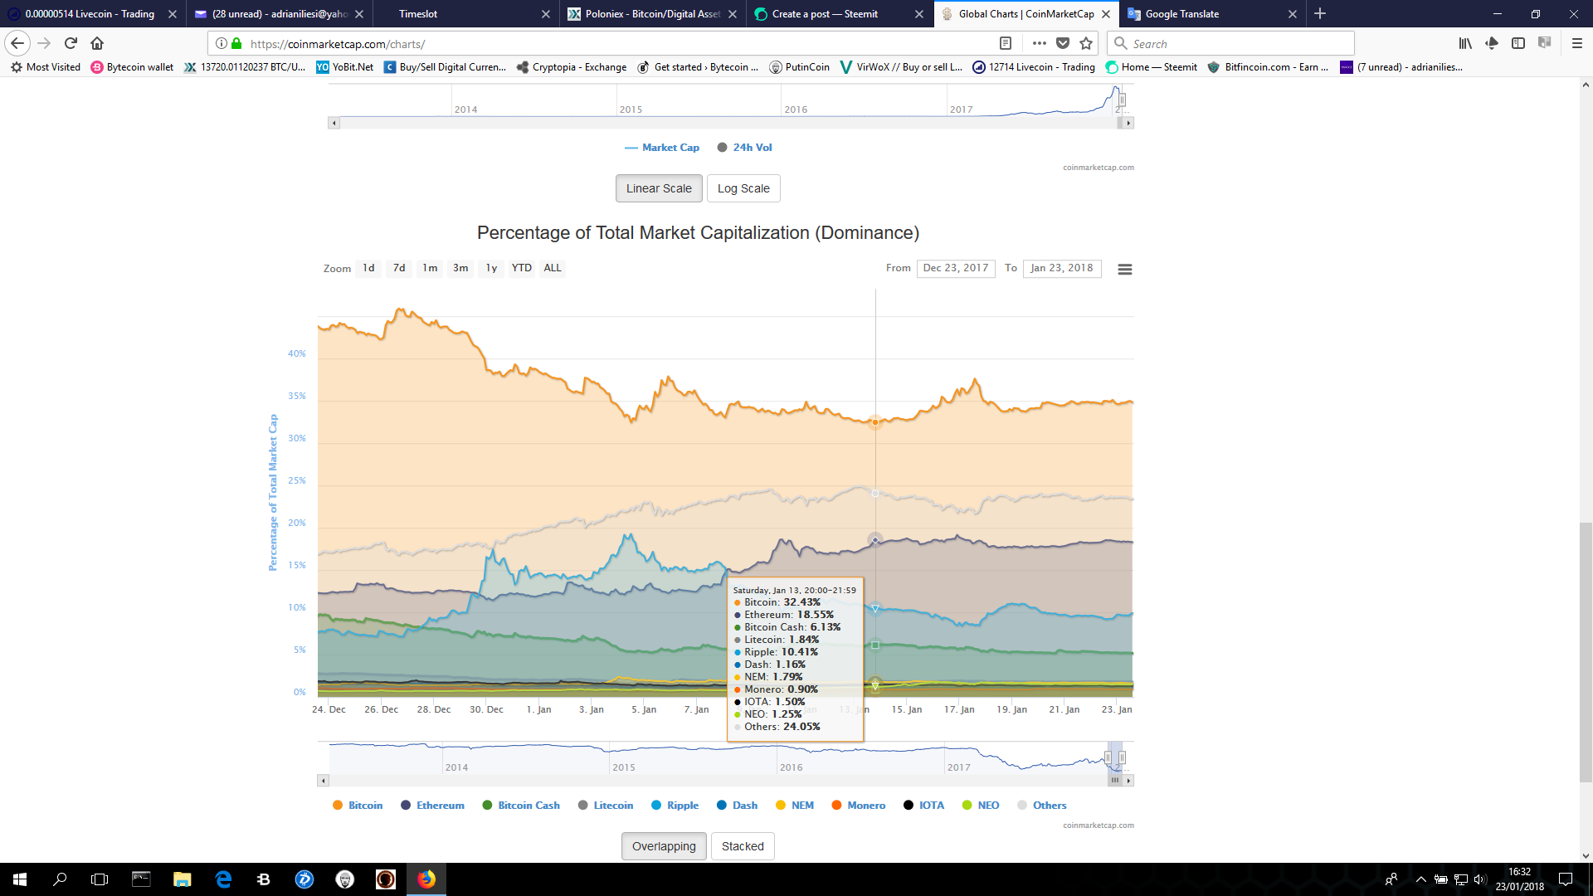The width and height of the screenshot is (1593, 896).
Task: Open a new browser tab
Action: tap(1320, 13)
